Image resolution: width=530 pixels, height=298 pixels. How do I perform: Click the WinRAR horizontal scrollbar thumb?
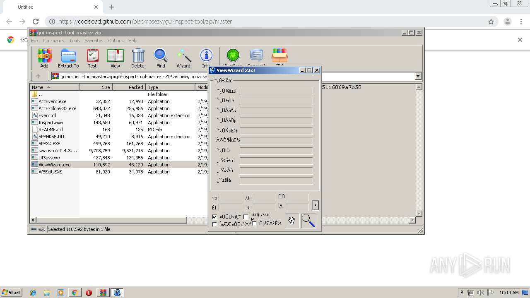pos(112,220)
